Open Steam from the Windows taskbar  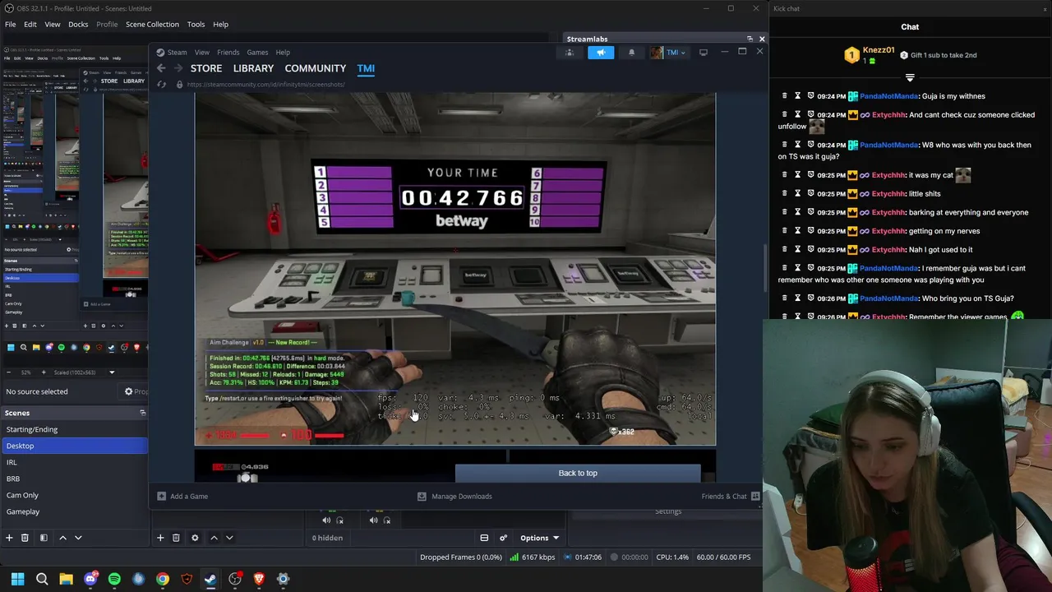pos(210,579)
